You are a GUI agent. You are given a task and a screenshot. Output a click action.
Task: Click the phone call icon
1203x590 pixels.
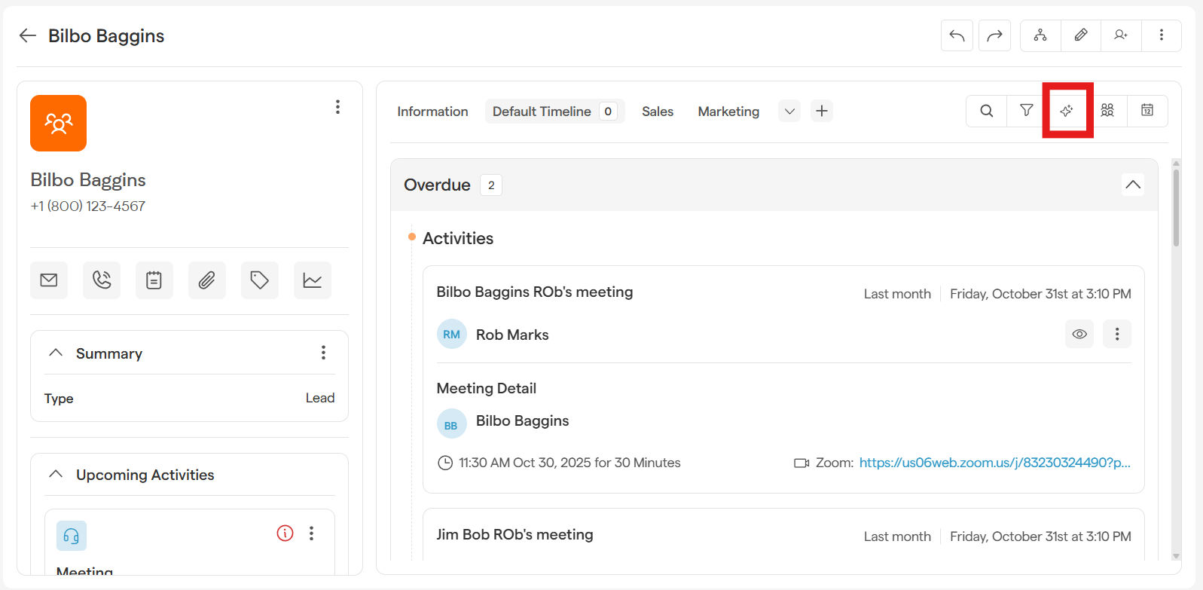point(102,280)
